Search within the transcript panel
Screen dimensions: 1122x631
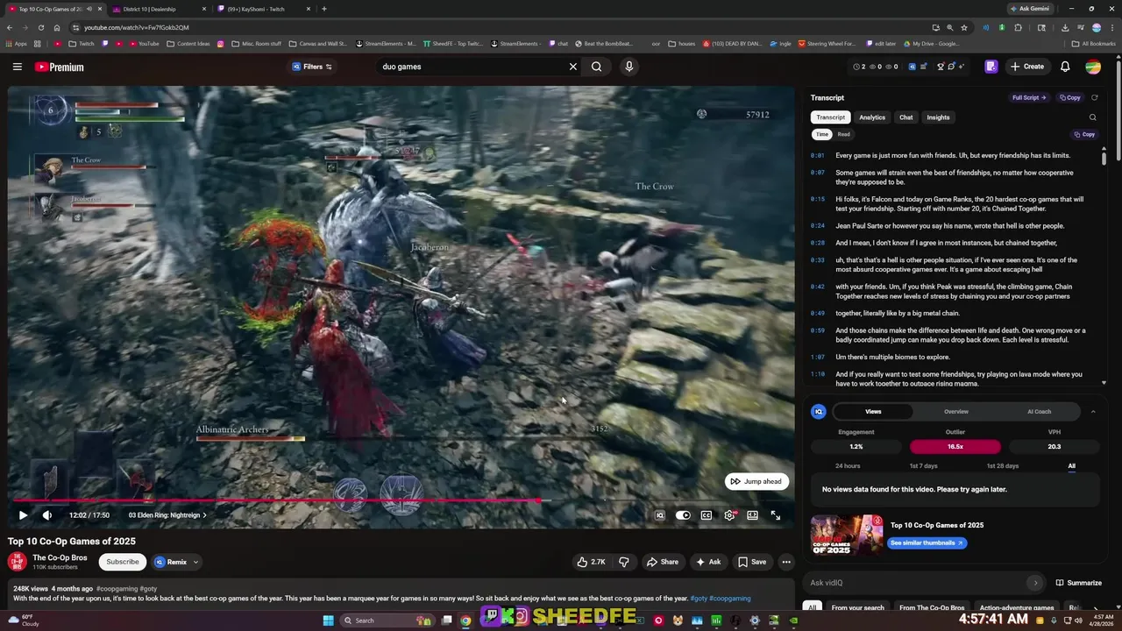[x=1092, y=117]
